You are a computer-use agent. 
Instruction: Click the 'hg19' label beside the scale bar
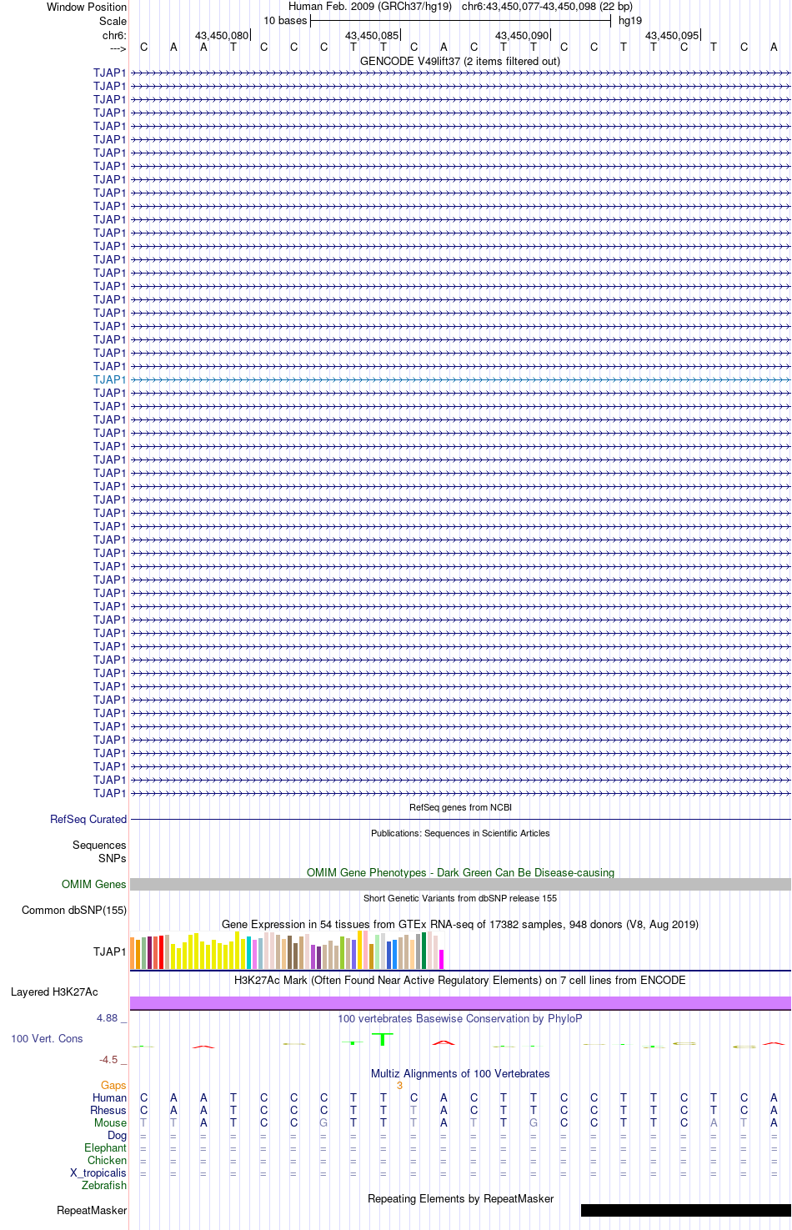click(x=630, y=21)
